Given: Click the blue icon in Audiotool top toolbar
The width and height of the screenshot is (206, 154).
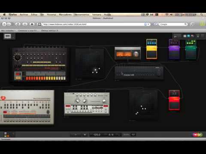Looking at the screenshot, I should click(x=188, y=36).
